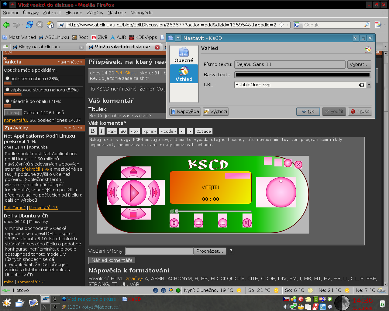The height and width of the screenshot is (311, 389).
Task: Switch to Blogy na abclinuxu tab
Action: (48, 47)
